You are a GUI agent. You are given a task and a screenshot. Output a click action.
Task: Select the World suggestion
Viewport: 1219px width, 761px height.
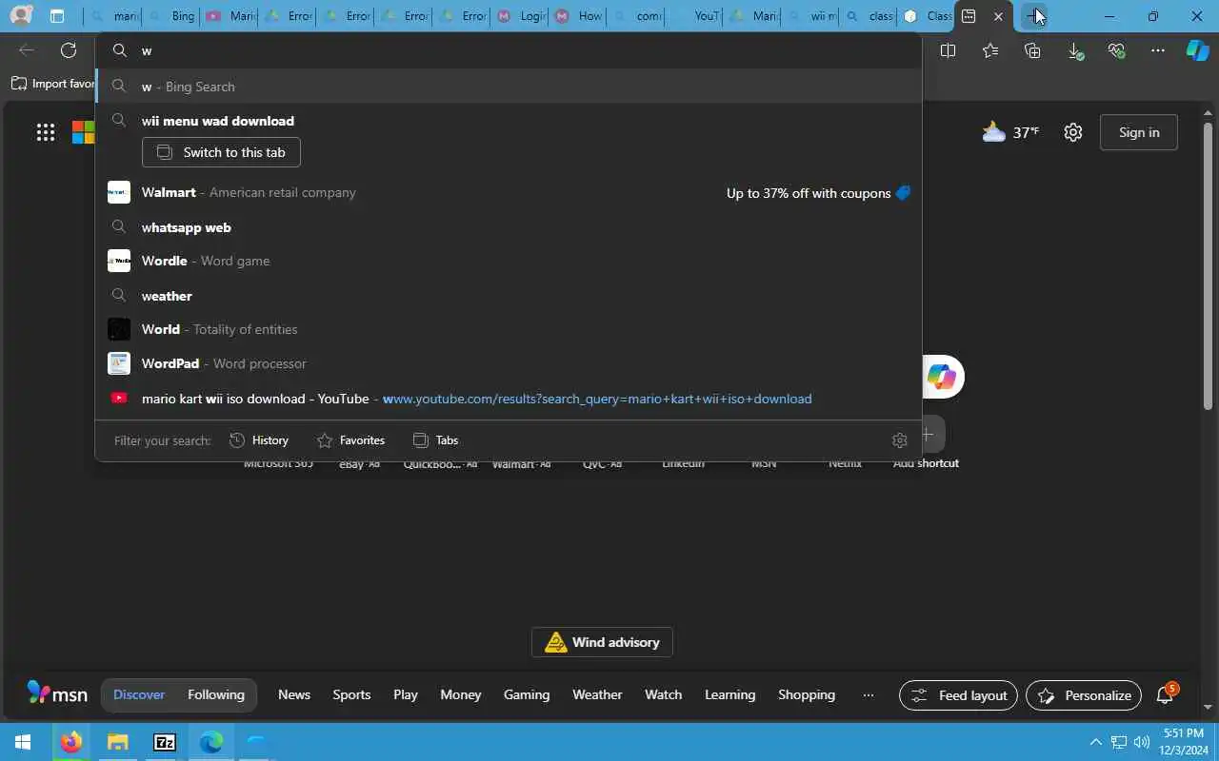click(509, 329)
